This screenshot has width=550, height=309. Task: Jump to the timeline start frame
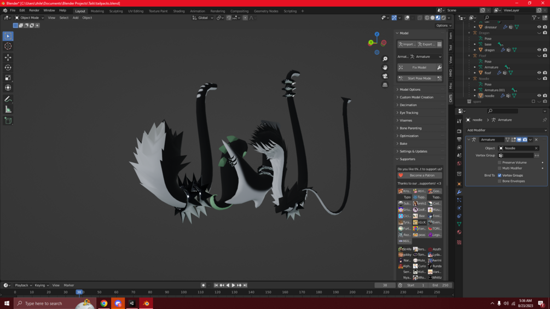(x=216, y=285)
